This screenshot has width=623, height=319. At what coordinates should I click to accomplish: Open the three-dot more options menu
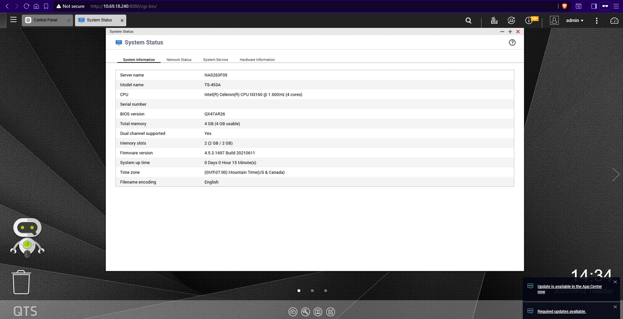pos(597,21)
